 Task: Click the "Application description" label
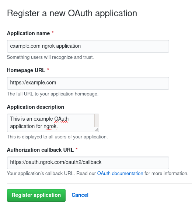(x=35, y=107)
